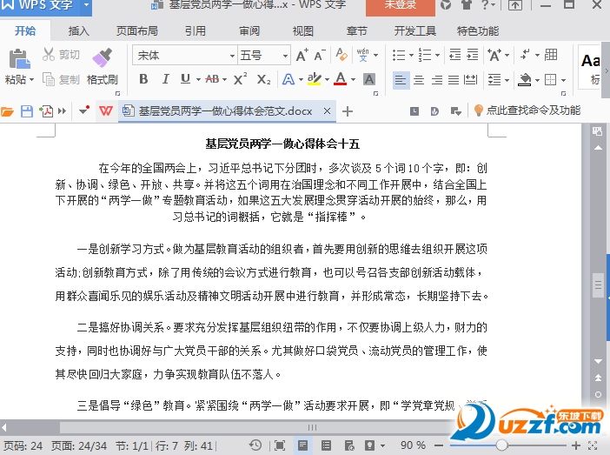Switch to 引用 ribbon tab
This screenshot has height=455, width=610.
pyautogui.click(x=195, y=30)
